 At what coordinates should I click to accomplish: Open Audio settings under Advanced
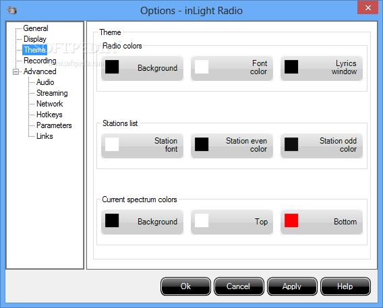45,82
